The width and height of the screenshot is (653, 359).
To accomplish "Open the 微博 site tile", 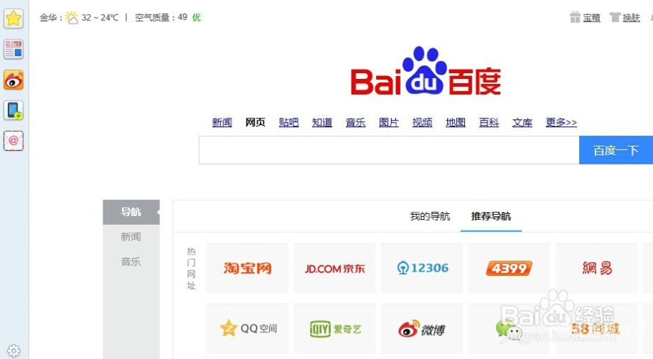I will click(x=422, y=329).
